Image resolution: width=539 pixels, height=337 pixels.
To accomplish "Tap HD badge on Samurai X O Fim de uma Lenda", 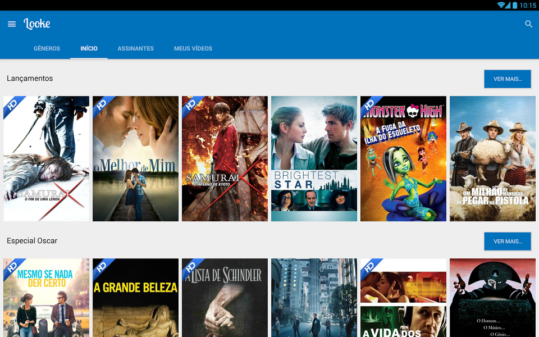I will [x=12, y=104].
